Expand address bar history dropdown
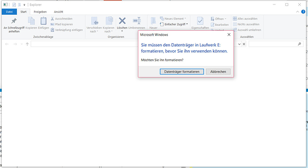Screen dimensions: 308x168 click(x=239, y=44)
